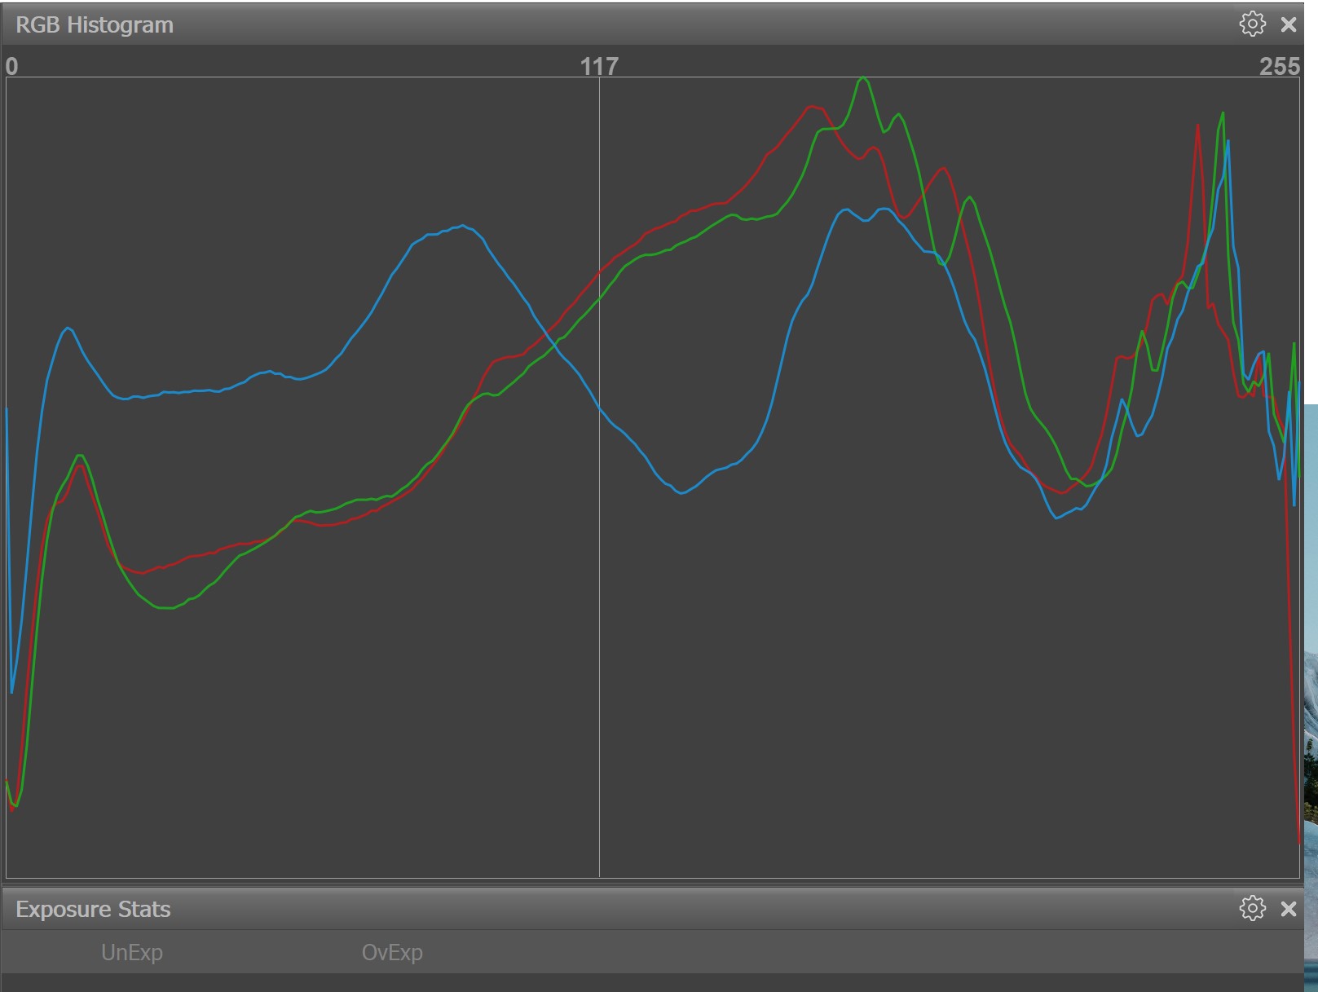Open the Exposure Stats settings gear
The image size is (1318, 992).
click(1252, 908)
